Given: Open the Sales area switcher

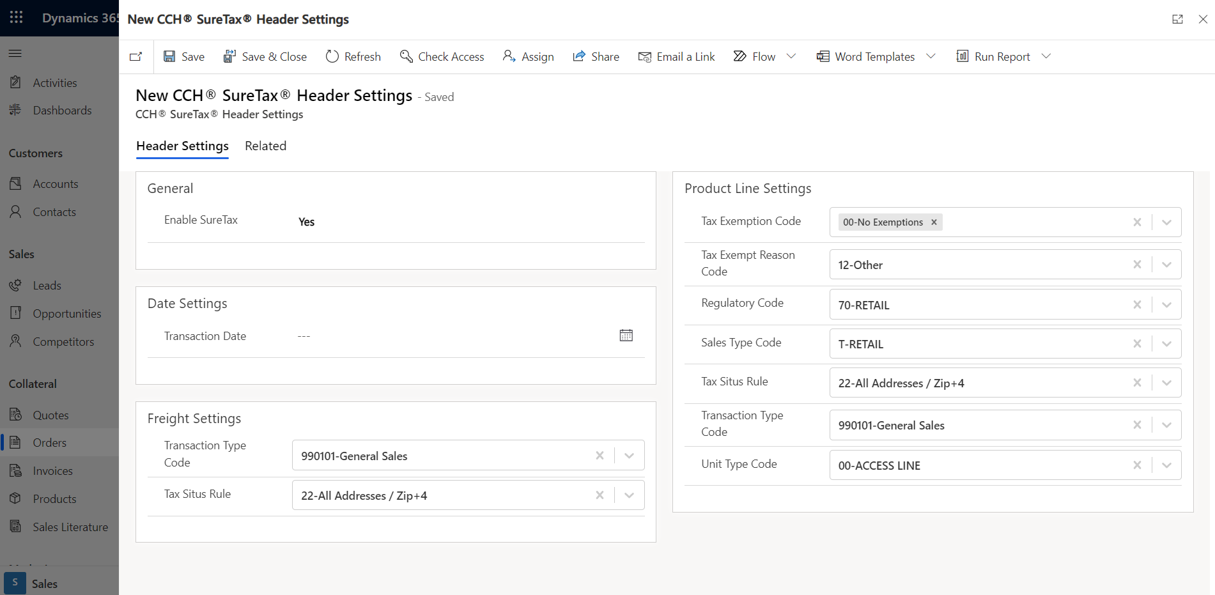Looking at the screenshot, I should pyautogui.click(x=59, y=583).
